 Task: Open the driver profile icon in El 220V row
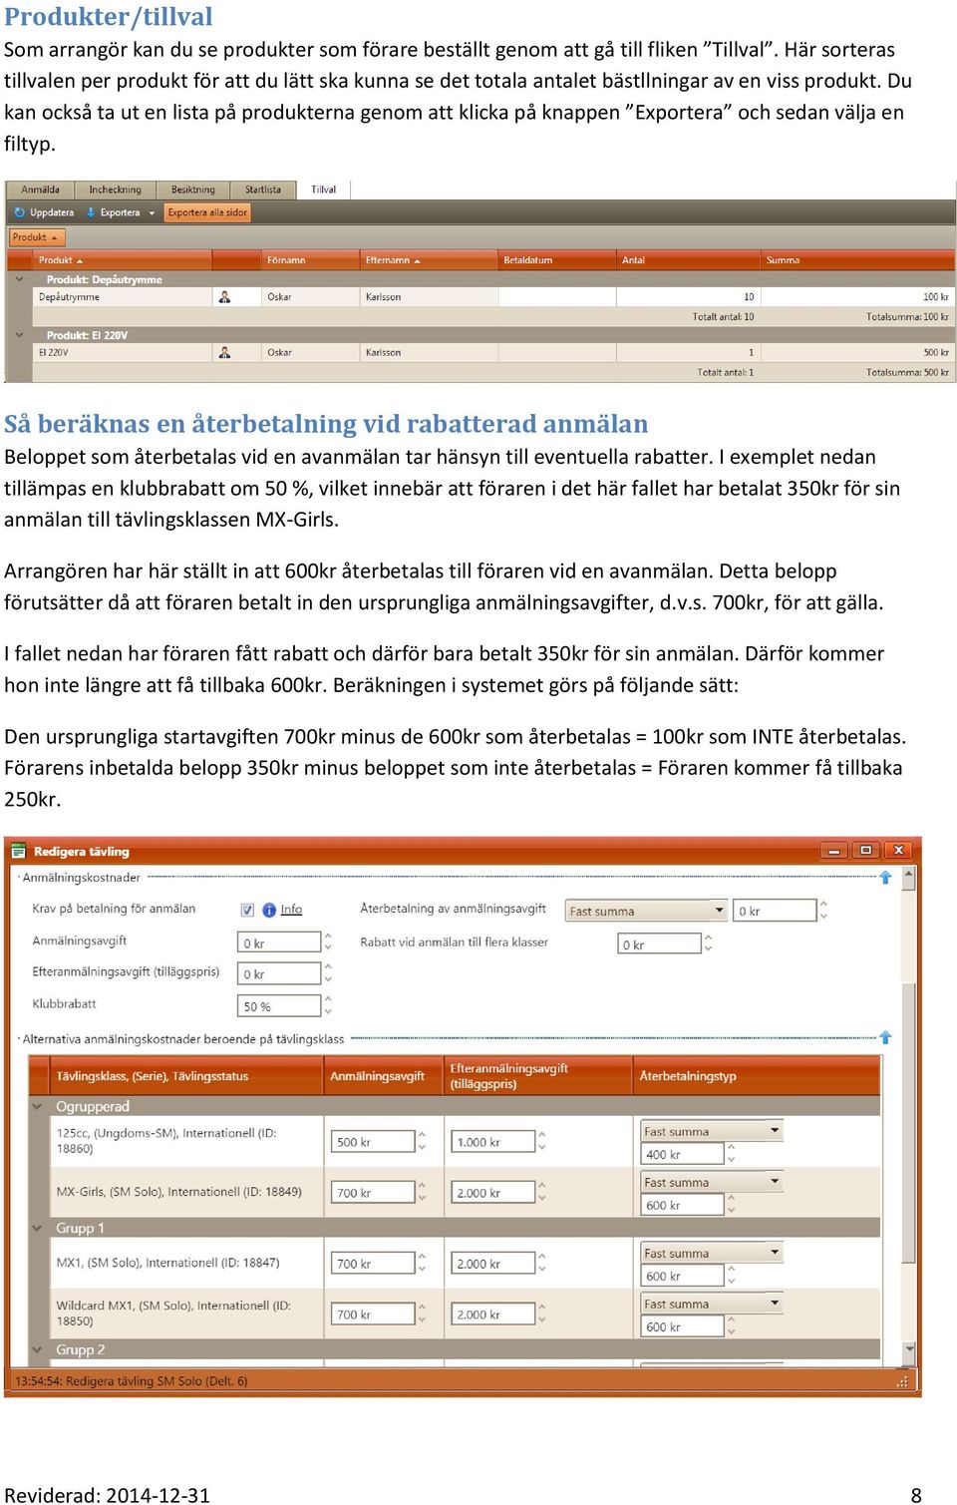click(x=225, y=353)
